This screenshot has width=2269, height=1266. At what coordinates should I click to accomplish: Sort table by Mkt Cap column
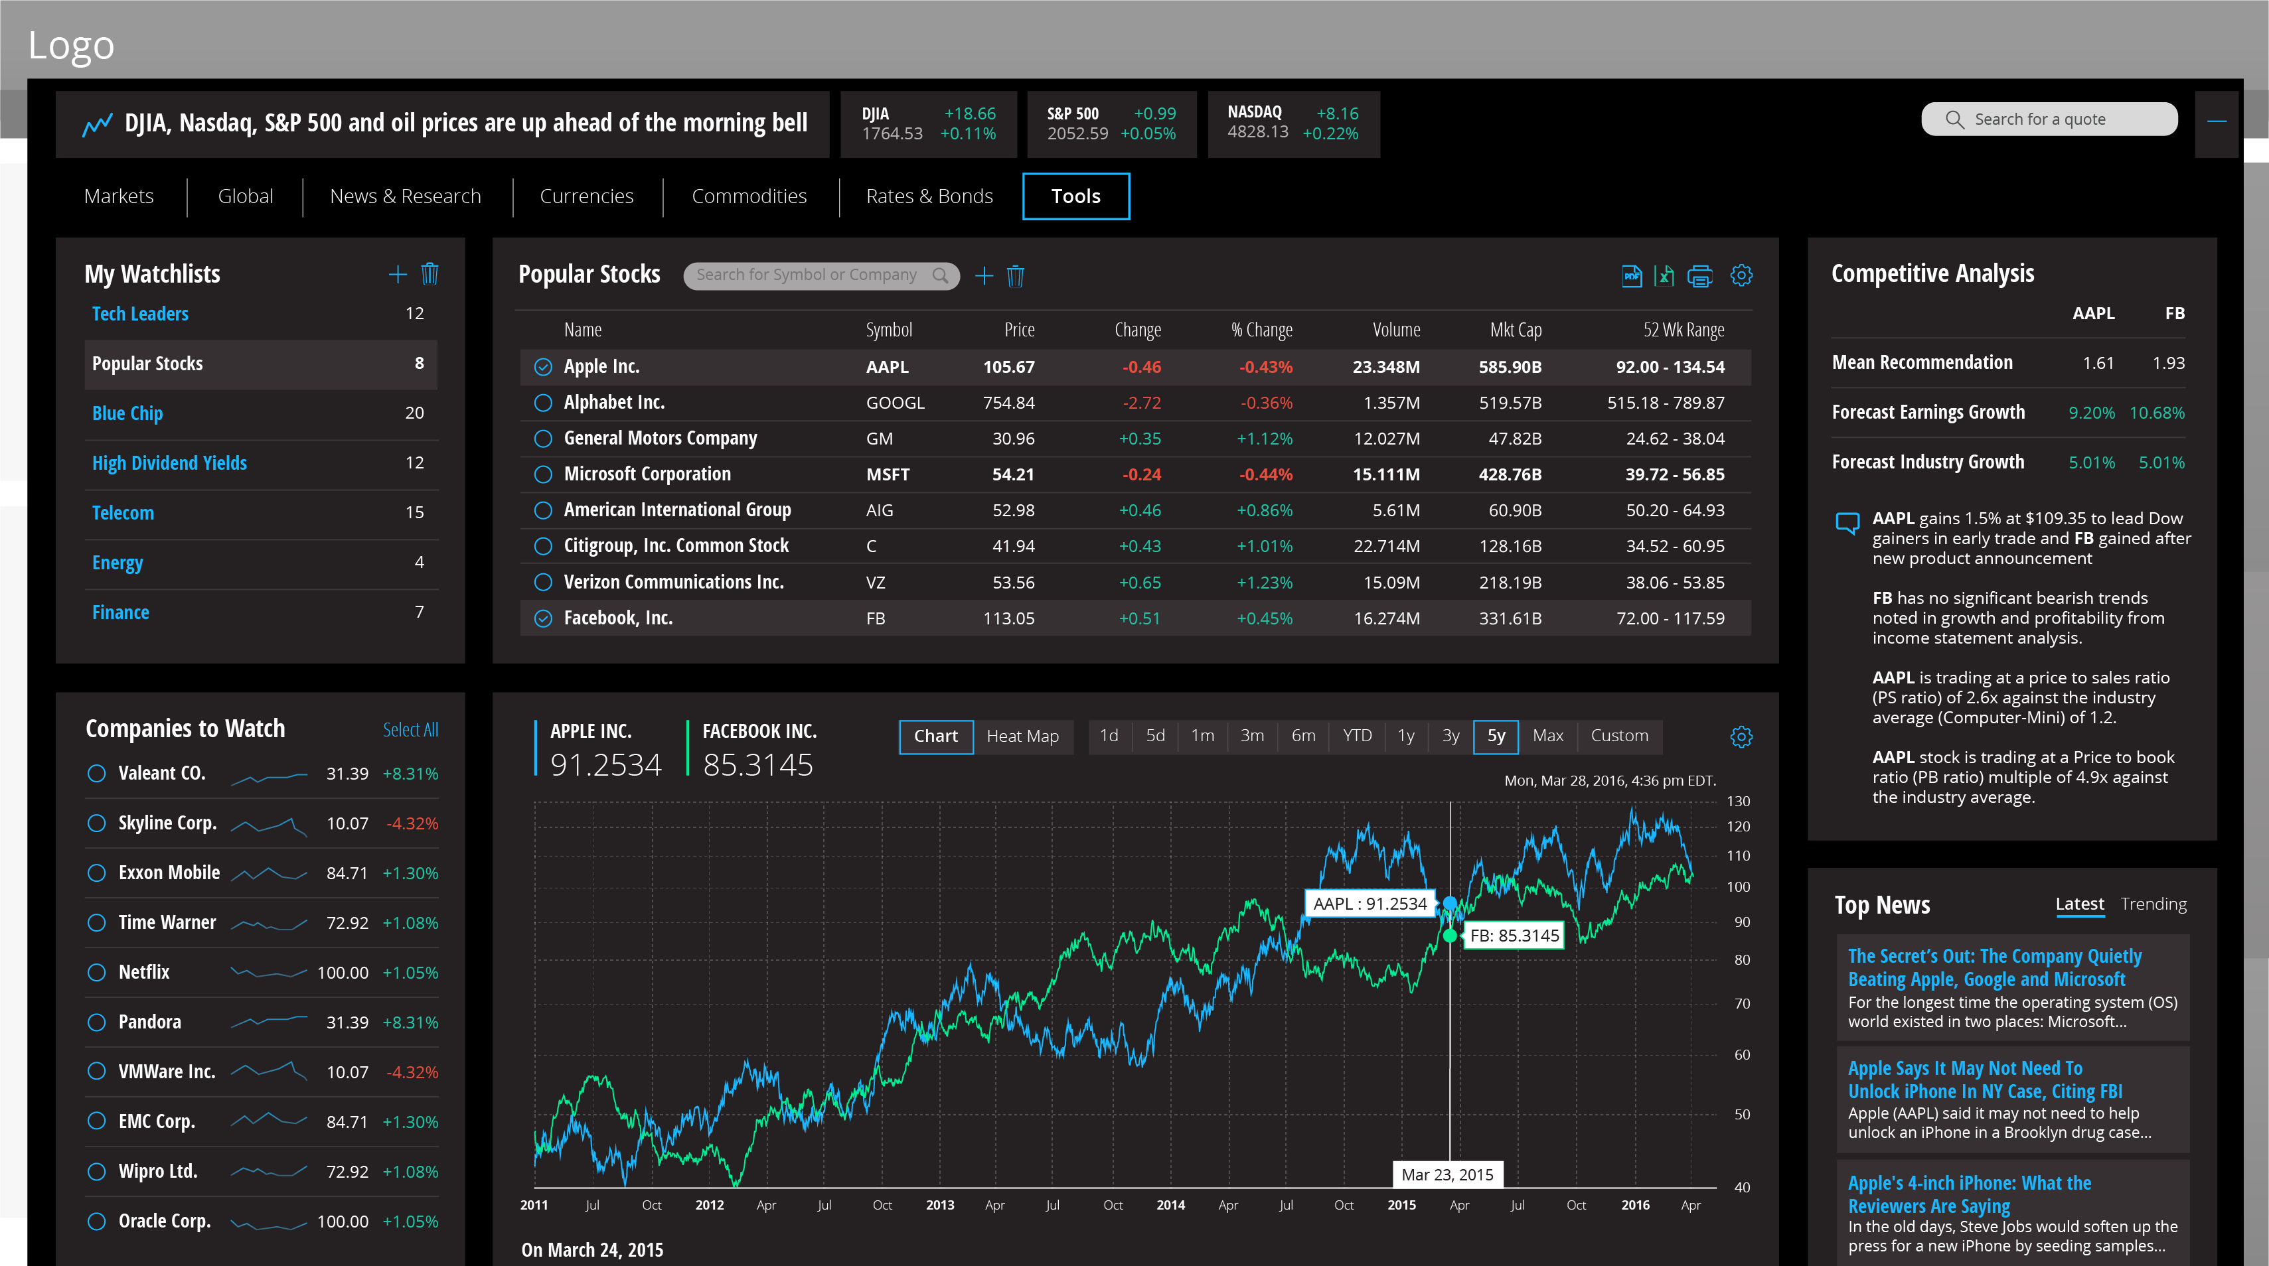(1516, 330)
